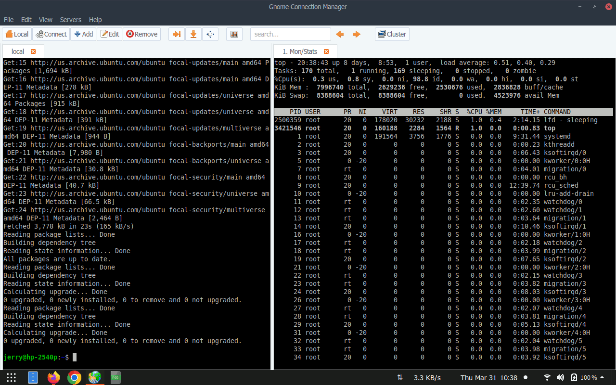The width and height of the screenshot is (616, 385).
Task: Click the volume speaker icon
Action: click(560, 378)
